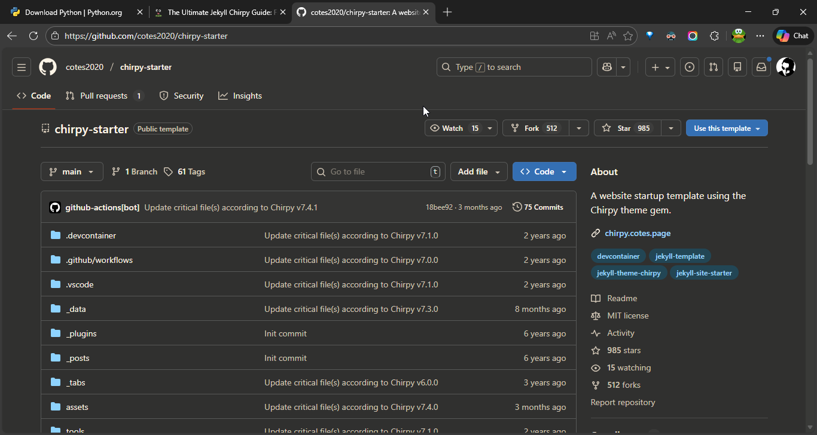This screenshot has height=435, width=817.
Task: Click the GitHub Octocat logo
Action: tap(48, 67)
